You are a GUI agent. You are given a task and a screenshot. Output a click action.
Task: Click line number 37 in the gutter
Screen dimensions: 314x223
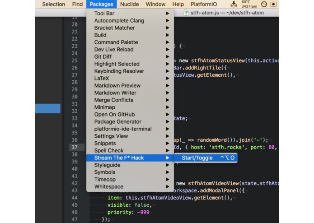pyautogui.click(x=75, y=147)
